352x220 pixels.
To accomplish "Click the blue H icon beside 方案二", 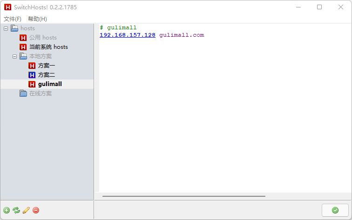I will point(32,75).
